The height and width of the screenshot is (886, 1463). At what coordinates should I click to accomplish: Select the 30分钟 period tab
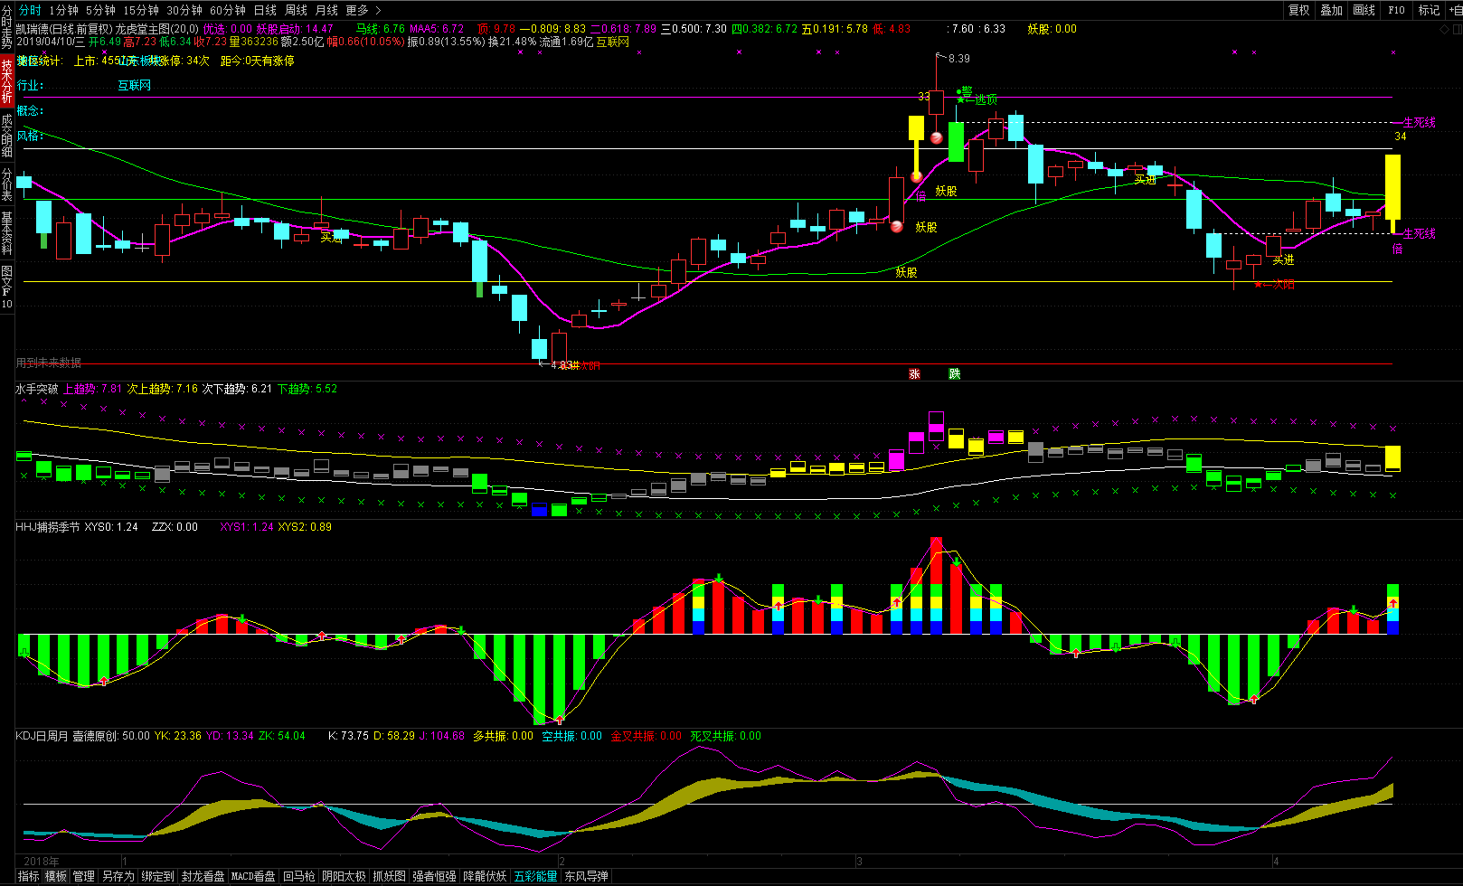pos(184,10)
